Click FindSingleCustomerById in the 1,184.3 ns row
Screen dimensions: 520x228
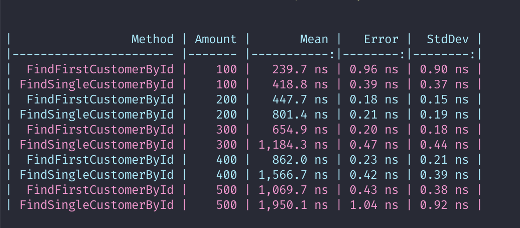(96, 145)
